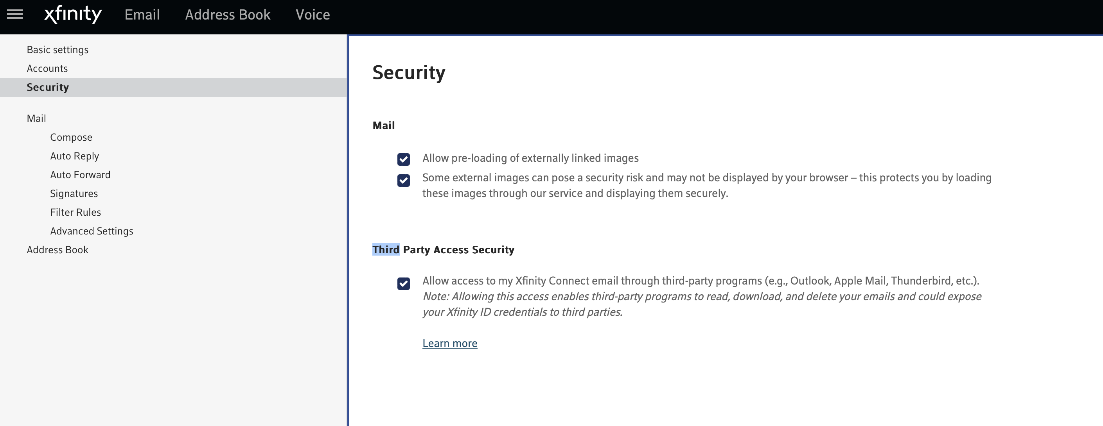Screen dimensions: 1103x426
Task: Click the Security sidebar icon
Action: click(x=48, y=87)
